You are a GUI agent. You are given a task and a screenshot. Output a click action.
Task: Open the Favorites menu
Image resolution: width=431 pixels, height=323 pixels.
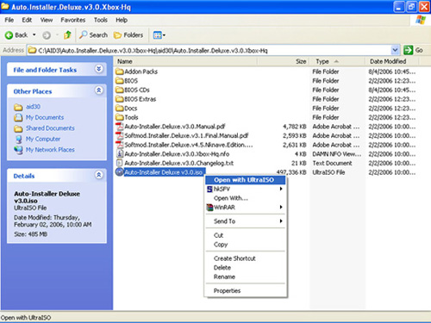tap(73, 20)
